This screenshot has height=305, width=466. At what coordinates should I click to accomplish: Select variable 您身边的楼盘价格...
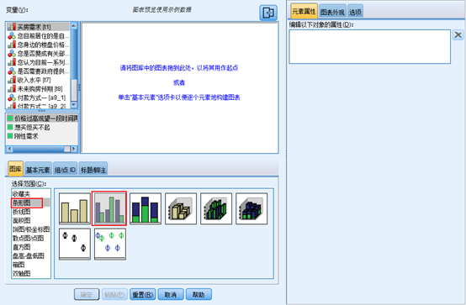tap(38, 45)
